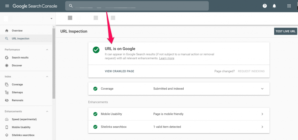Click the Sitelinks searchbox layers icon in the sidebar

point(7,135)
